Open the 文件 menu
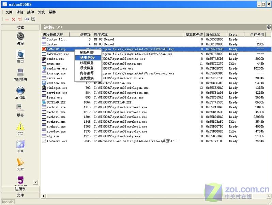The width and height of the screenshot is (272, 205). point(9,12)
